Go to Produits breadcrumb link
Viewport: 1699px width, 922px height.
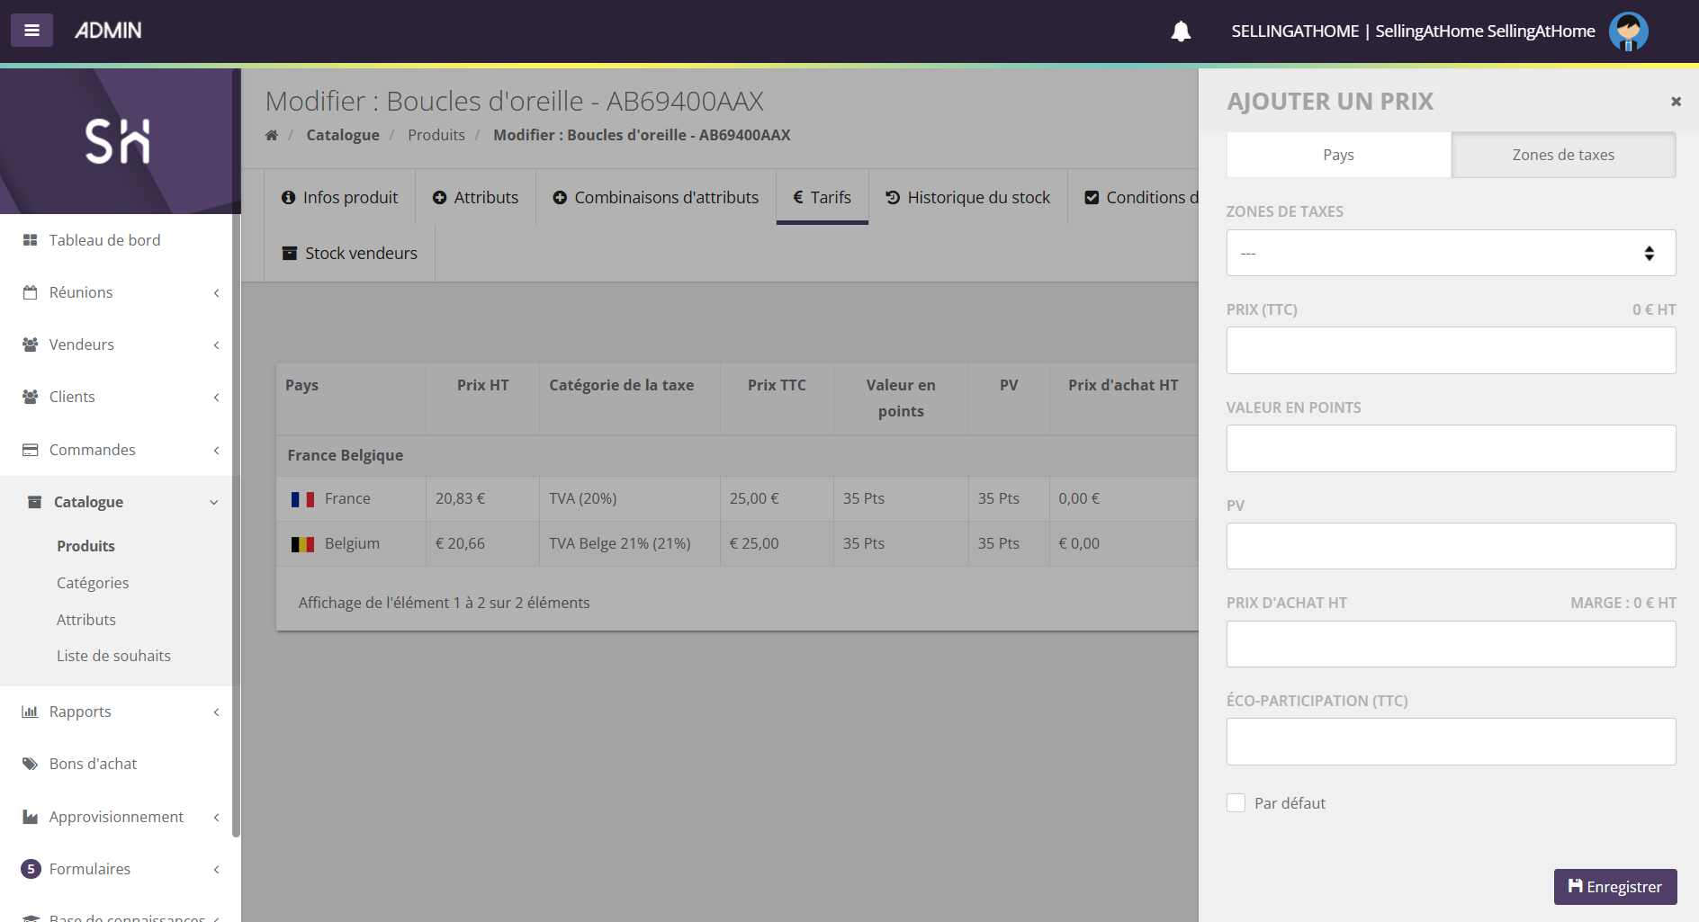(436, 135)
